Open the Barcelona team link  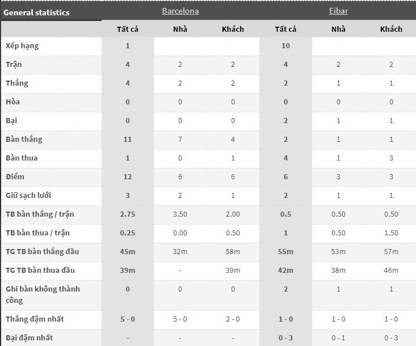point(180,11)
